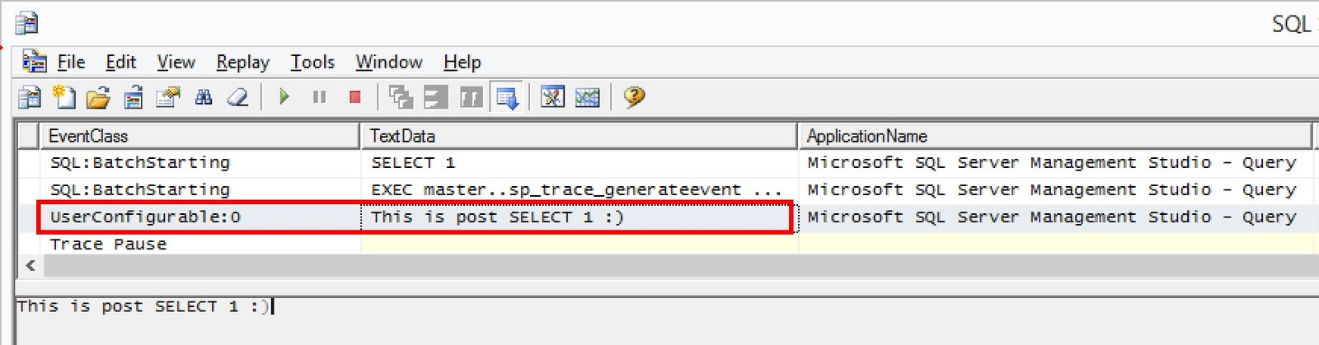Open the Edit menu
Screen dimensions: 1319x345
(x=120, y=62)
